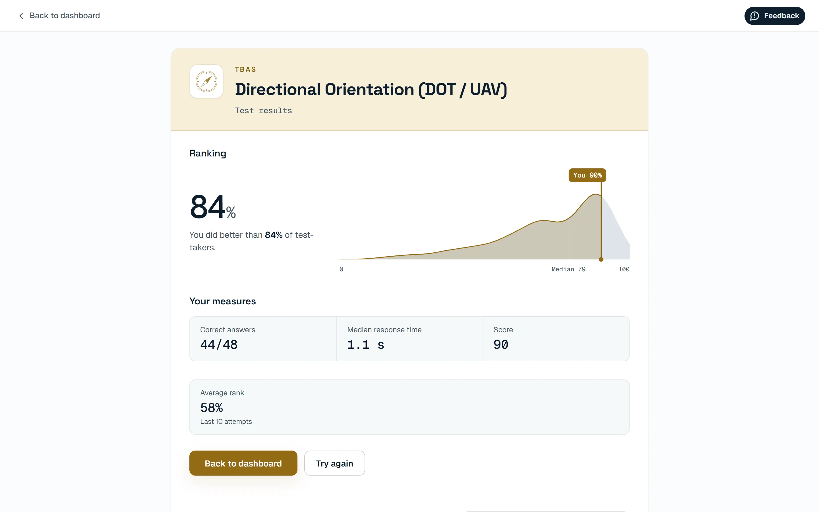This screenshot has width=819, height=512.
Task: Click the Median 79 axis label
Action: (568, 269)
